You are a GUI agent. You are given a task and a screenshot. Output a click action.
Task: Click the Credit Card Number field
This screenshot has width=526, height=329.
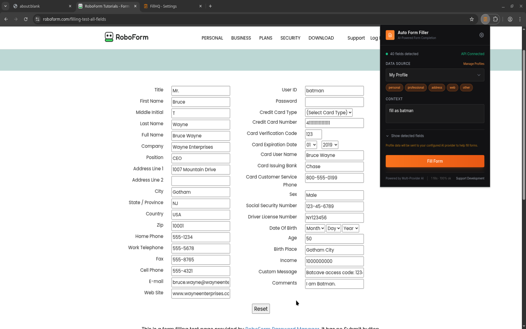(x=334, y=123)
